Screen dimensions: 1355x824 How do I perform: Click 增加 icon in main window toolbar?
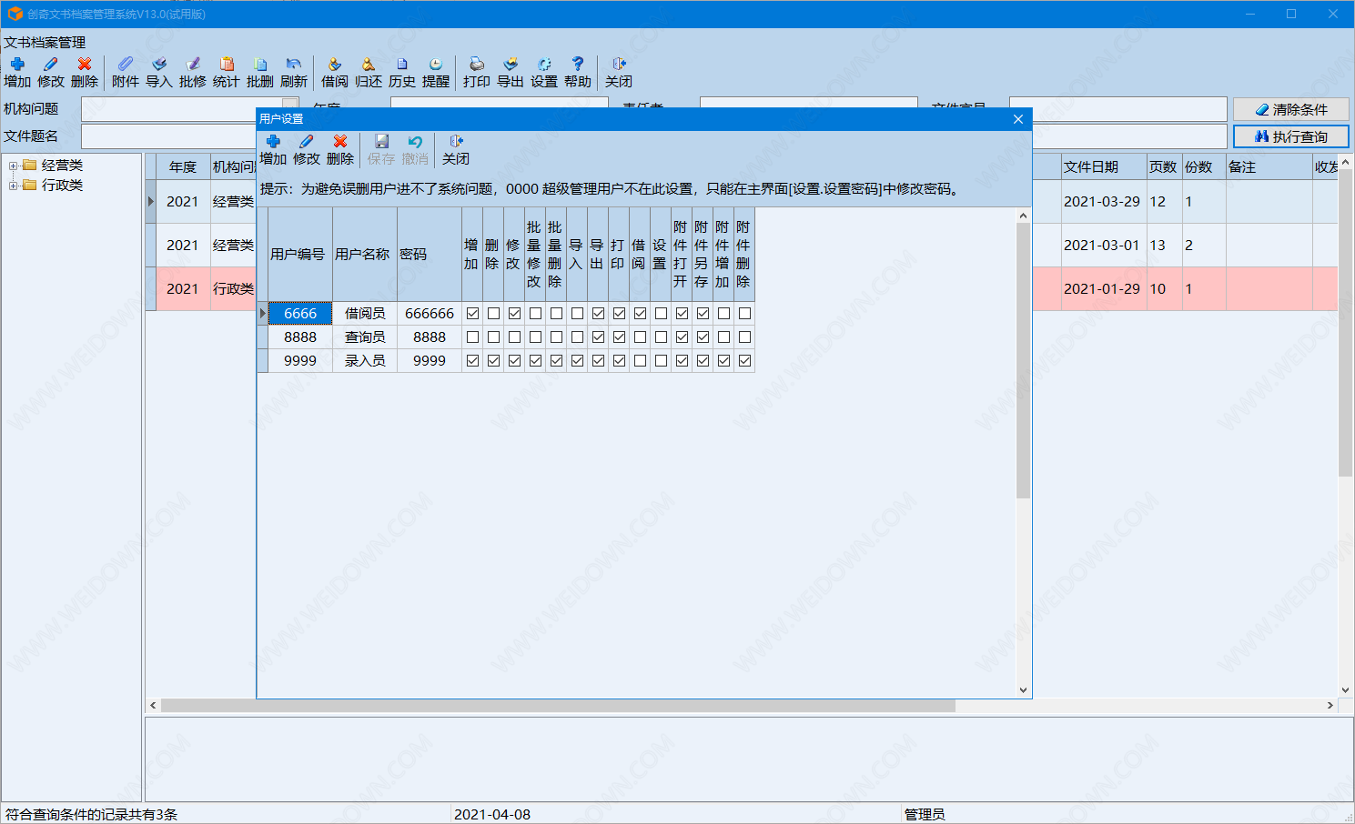pyautogui.click(x=17, y=72)
